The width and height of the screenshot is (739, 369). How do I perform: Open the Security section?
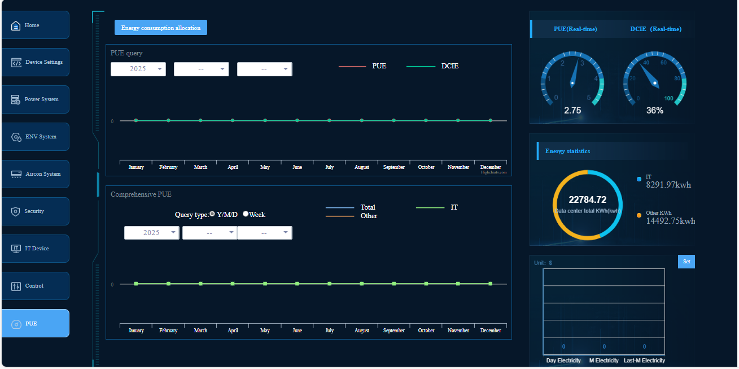coord(36,211)
